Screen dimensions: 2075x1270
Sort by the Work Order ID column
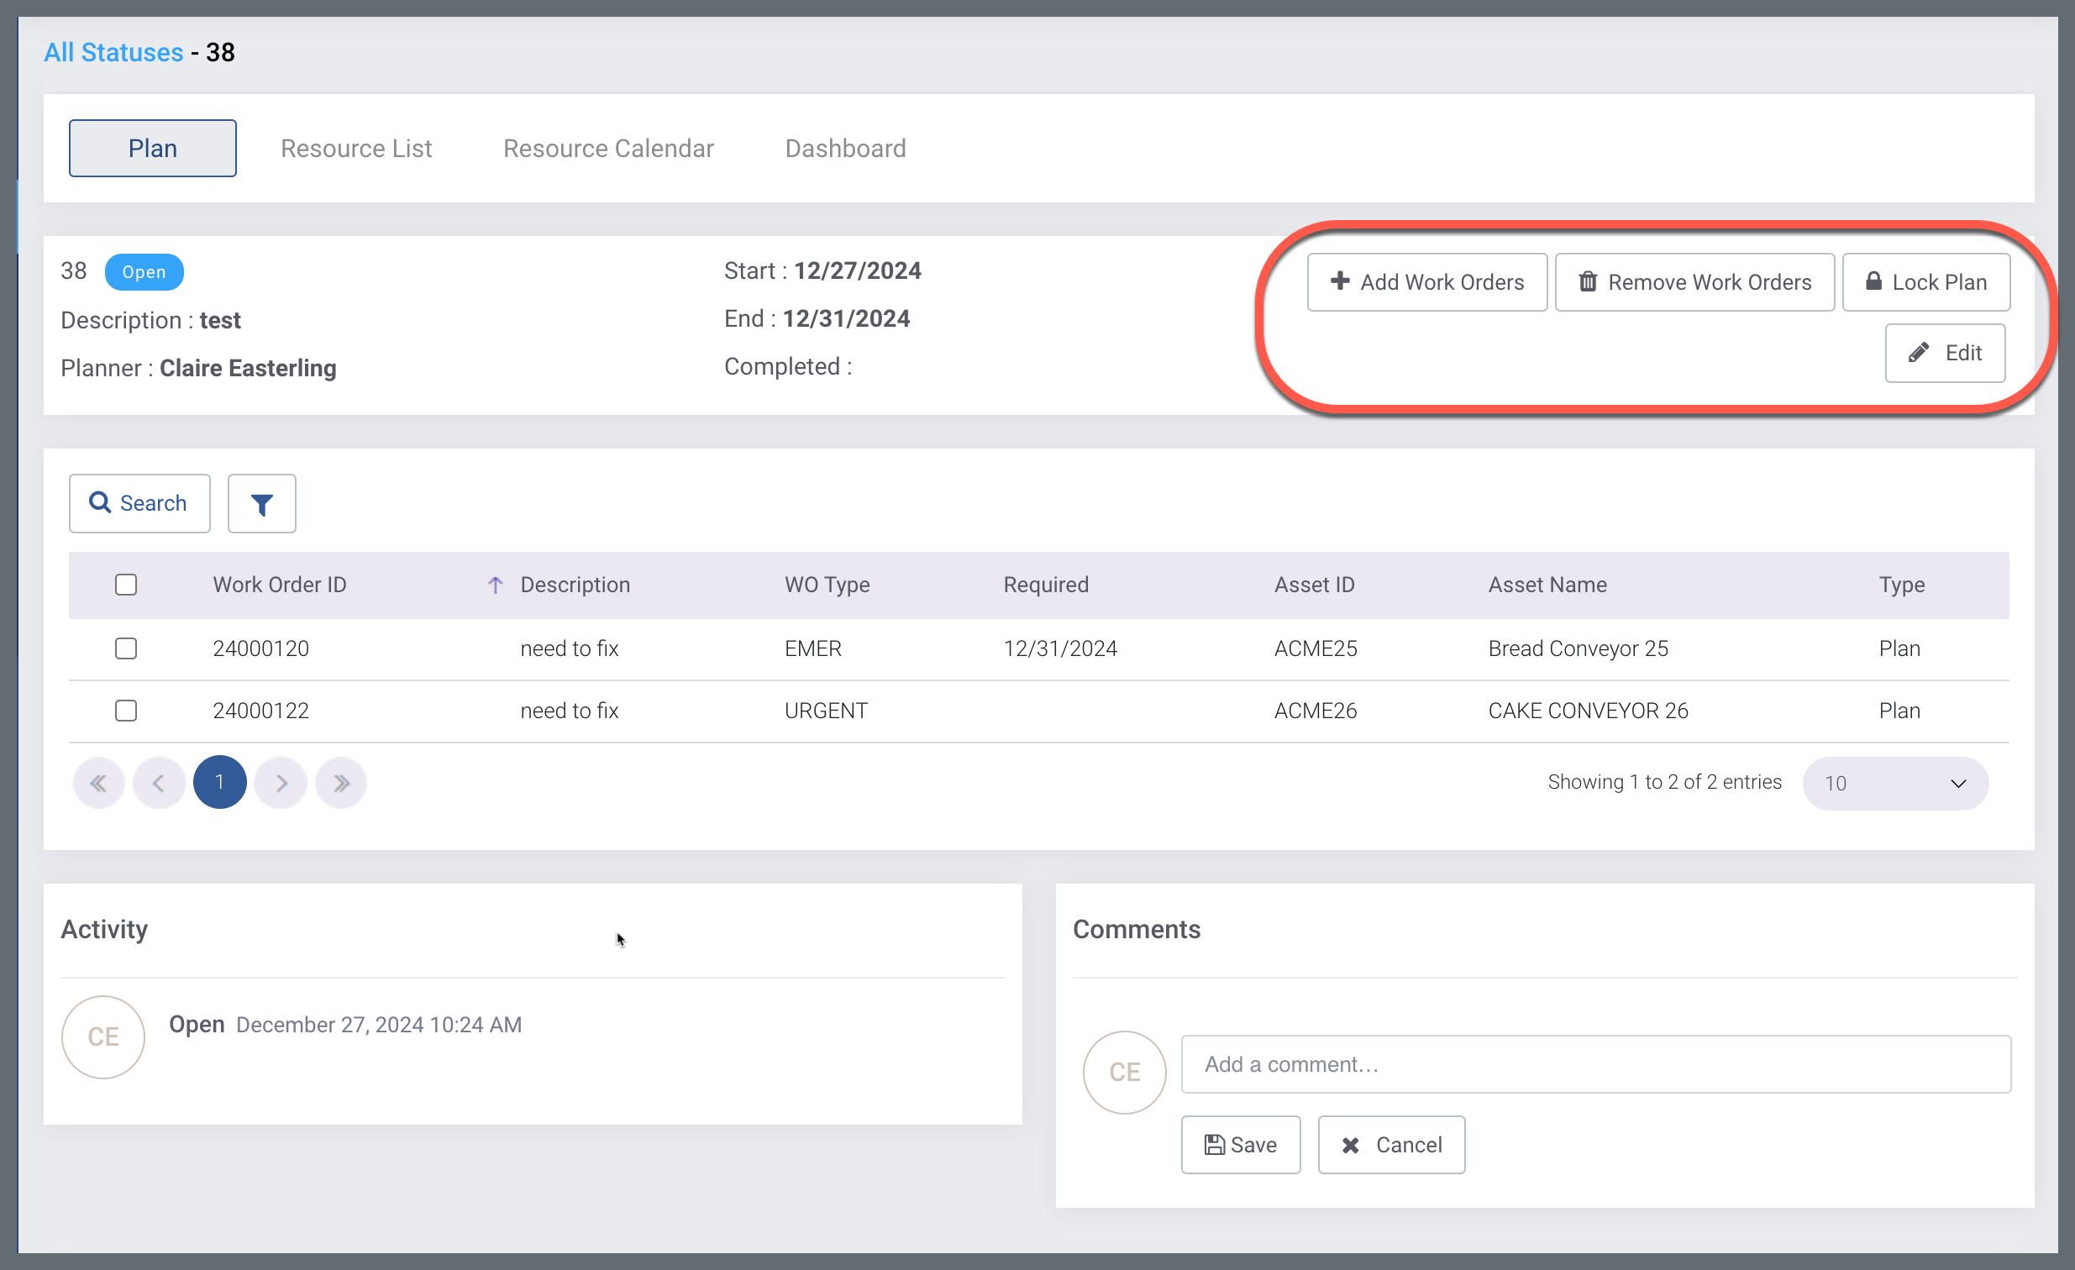coord(280,585)
